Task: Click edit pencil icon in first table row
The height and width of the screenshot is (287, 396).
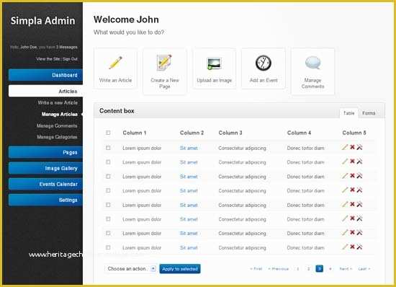Action: (x=345, y=147)
